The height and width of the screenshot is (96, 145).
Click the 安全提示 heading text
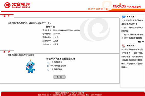131,46
